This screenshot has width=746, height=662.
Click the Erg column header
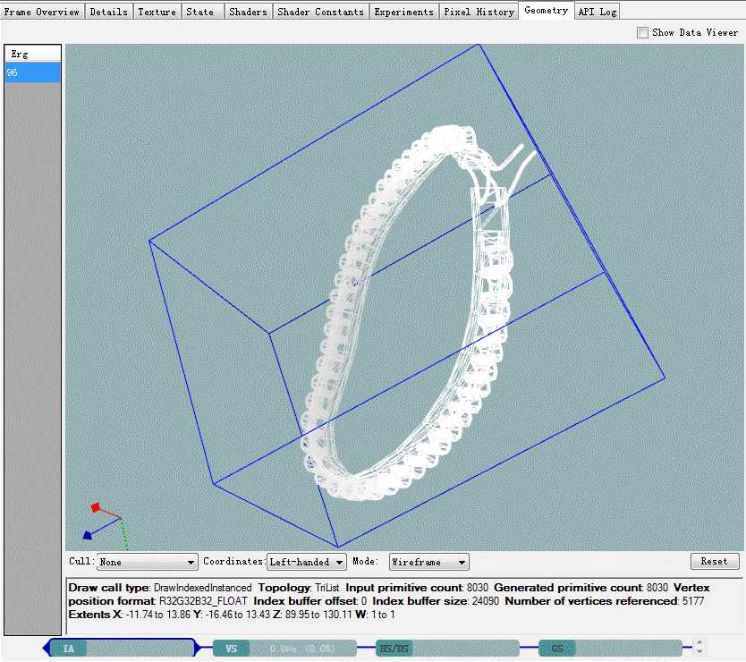32,54
